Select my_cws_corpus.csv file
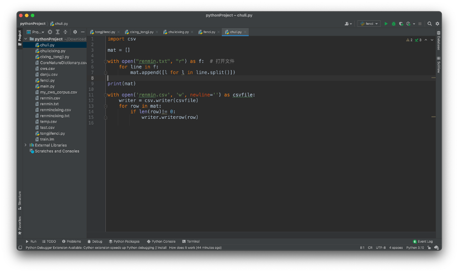Image resolution: width=459 pixels, height=273 pixels. click(x=56, y=92)
